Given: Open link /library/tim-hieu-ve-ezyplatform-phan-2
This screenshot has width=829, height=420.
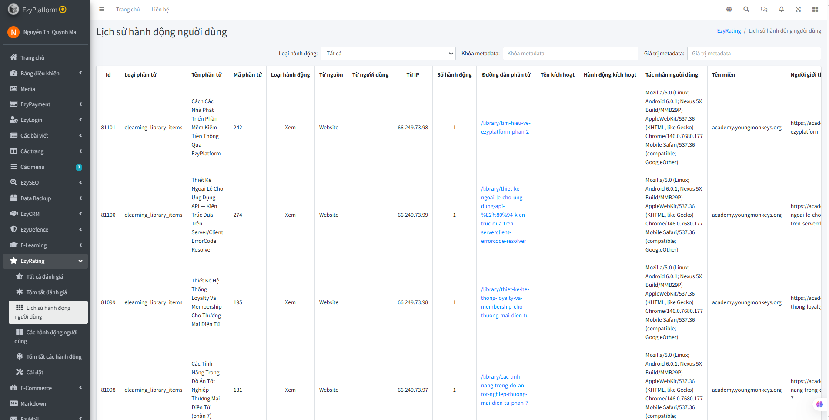Looking at the screenshot, I should click(x=505, y=127).
